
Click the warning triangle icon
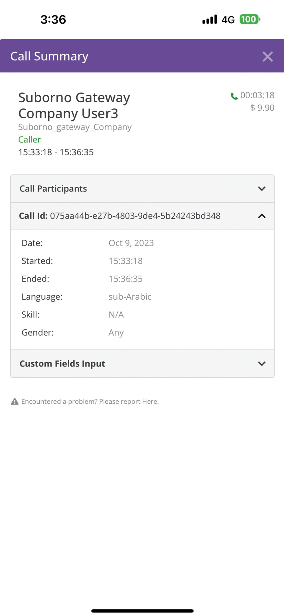click(15, 402)
